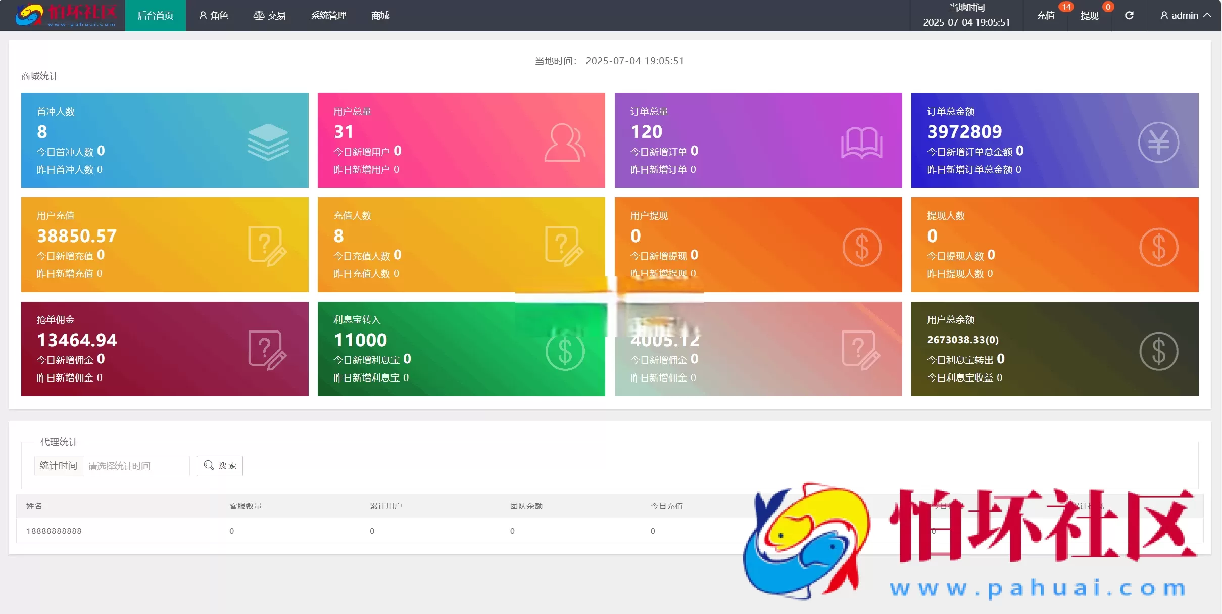This screenshot has width=1222, height=614.
Task: Expand the admin user dropdown
Action: (1185, 16)
